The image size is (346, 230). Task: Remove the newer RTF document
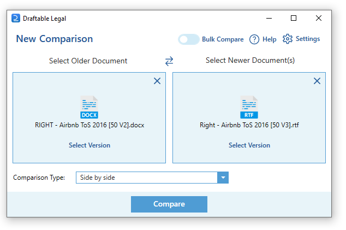coord(317,81)
